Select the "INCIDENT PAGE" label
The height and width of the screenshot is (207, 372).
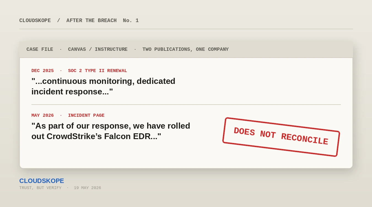tap(86, 115)
